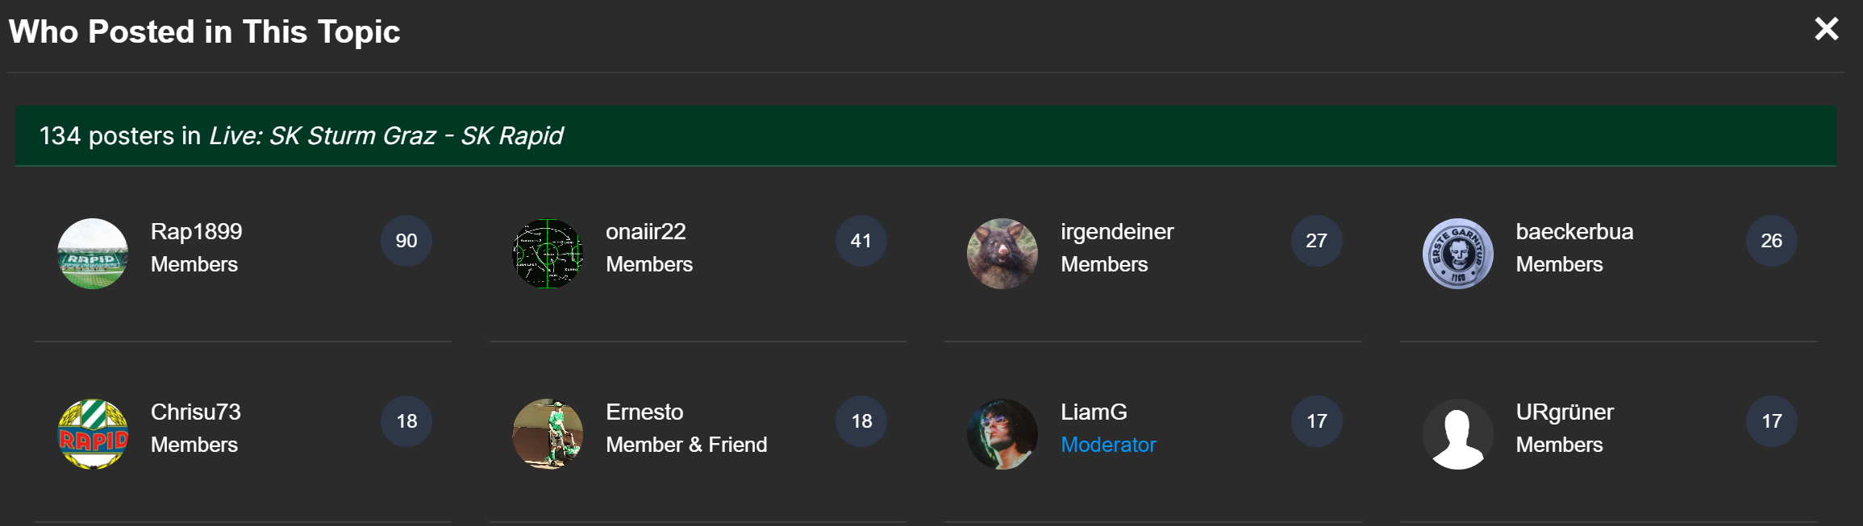Click LiamG's 17 post count badge
Screen dimensions: 1863x526
1317,421
